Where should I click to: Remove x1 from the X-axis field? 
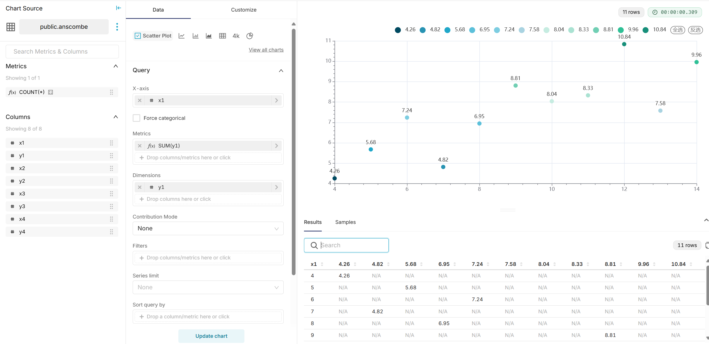(x=140, y=100)
